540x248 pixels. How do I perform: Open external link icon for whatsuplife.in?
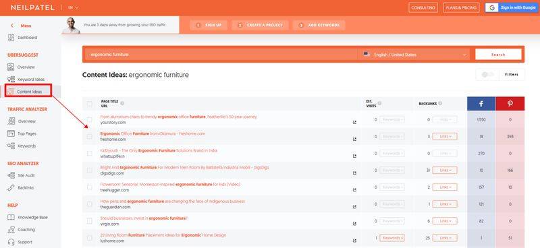pos(354,156)
